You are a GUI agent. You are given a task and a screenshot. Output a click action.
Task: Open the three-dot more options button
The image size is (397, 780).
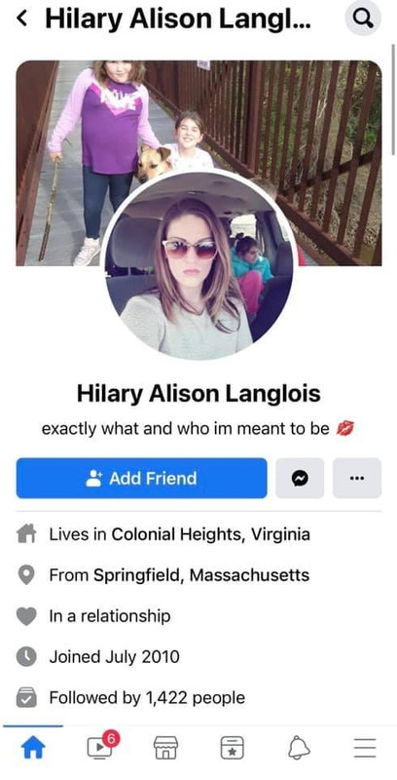point(357,478)
